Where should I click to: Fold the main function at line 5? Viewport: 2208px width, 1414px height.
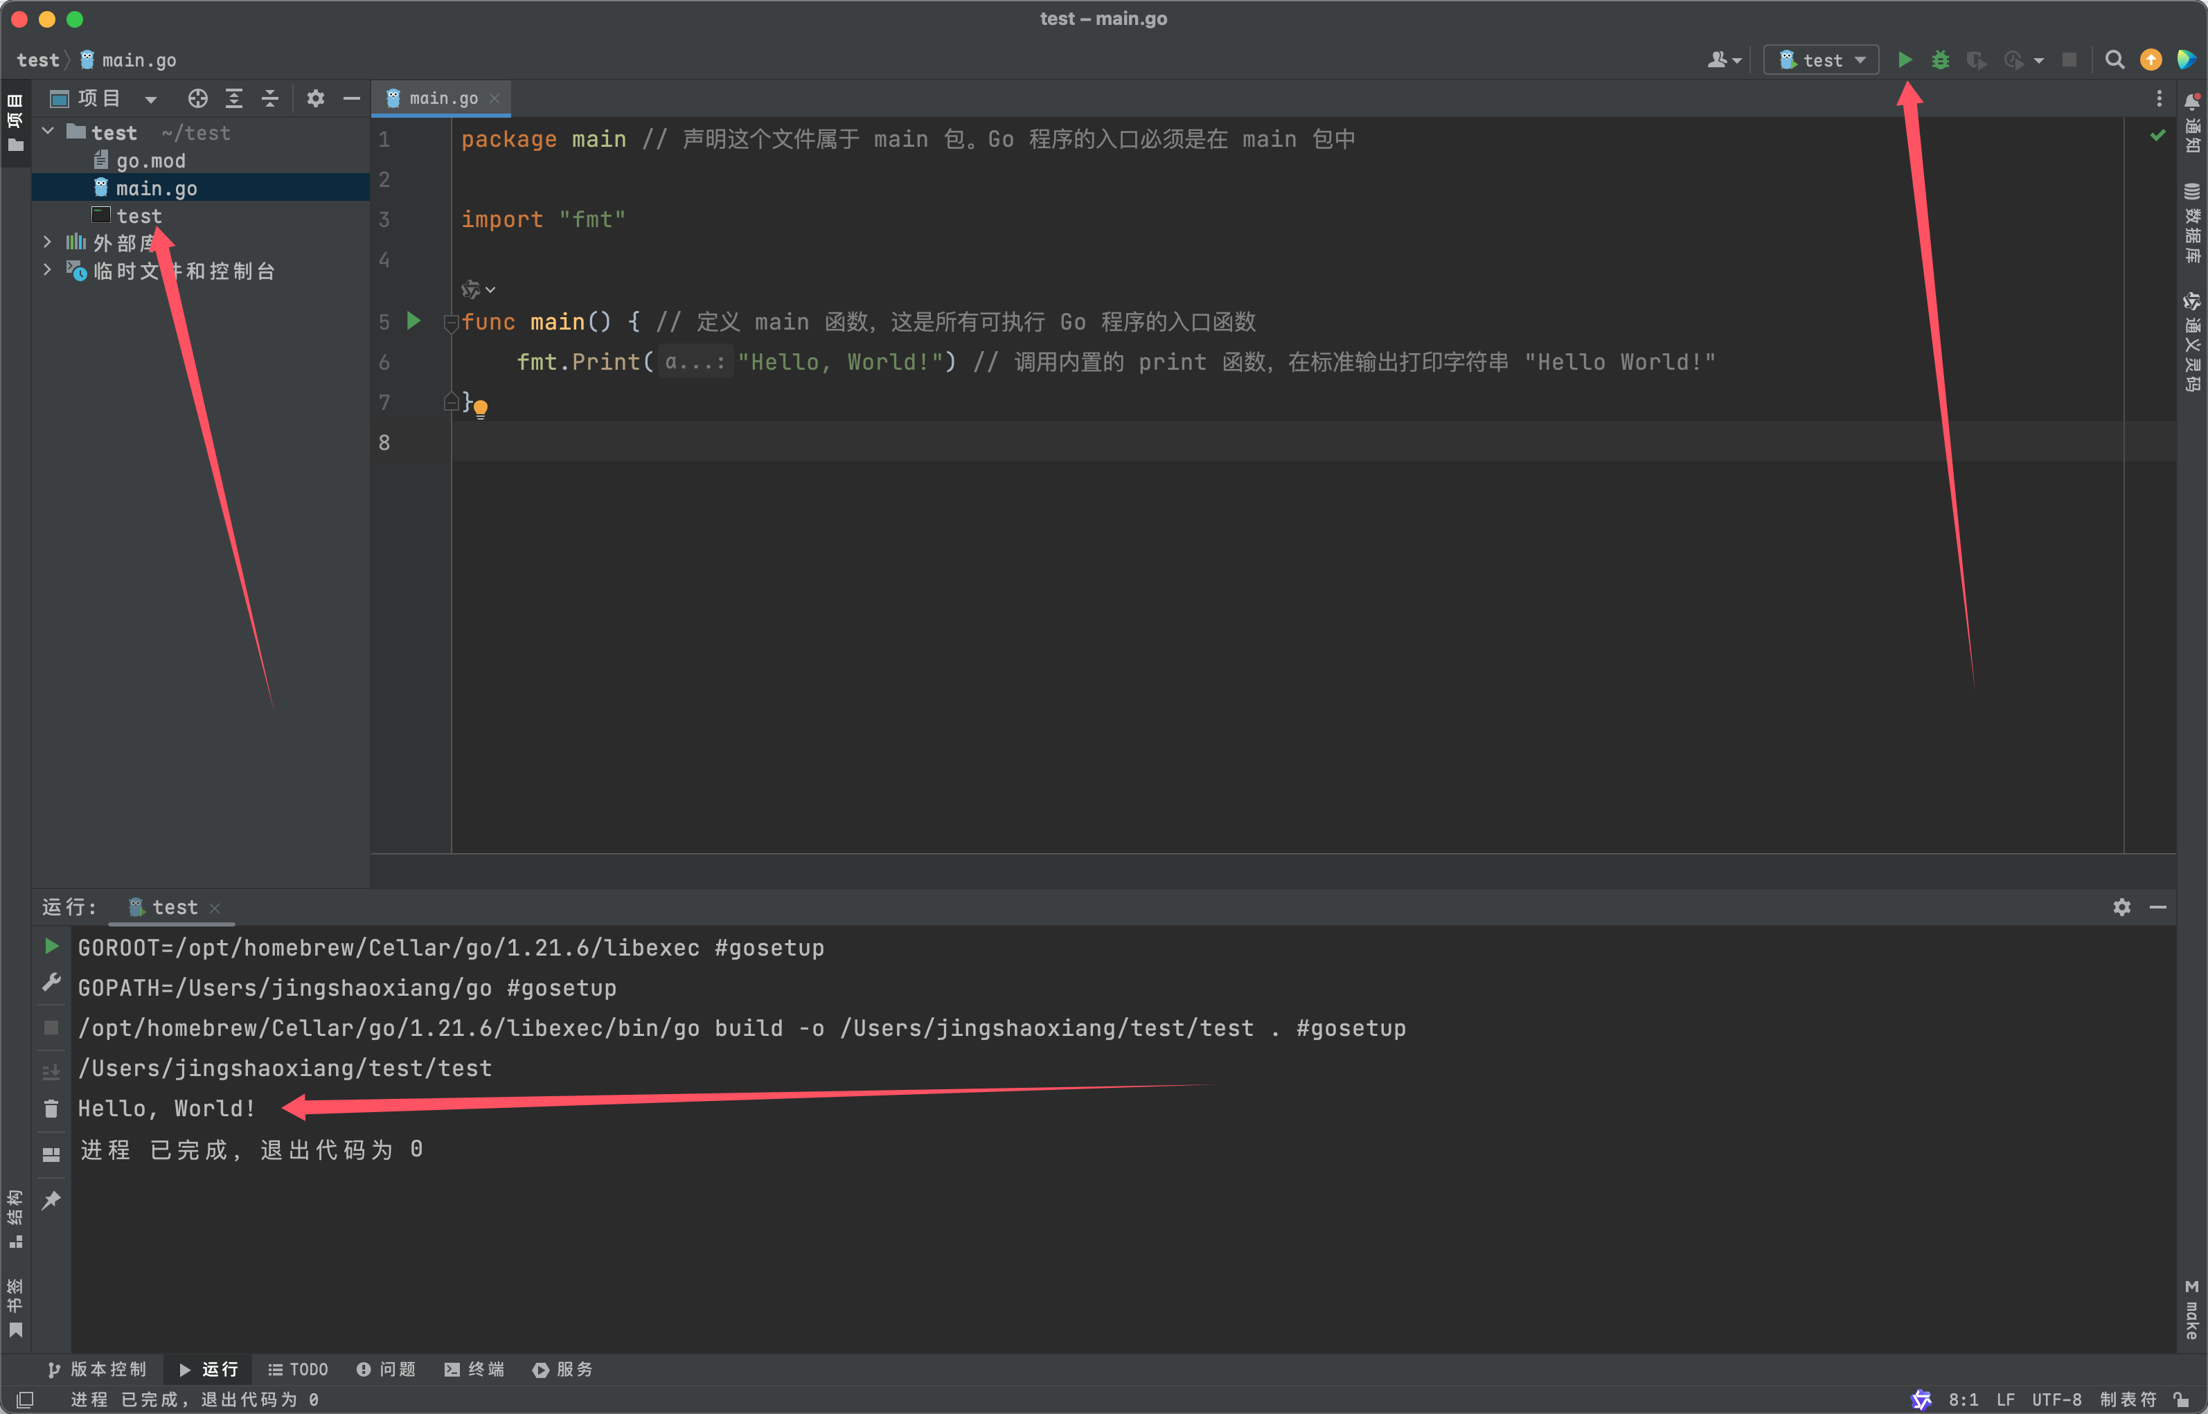(450, 322)
